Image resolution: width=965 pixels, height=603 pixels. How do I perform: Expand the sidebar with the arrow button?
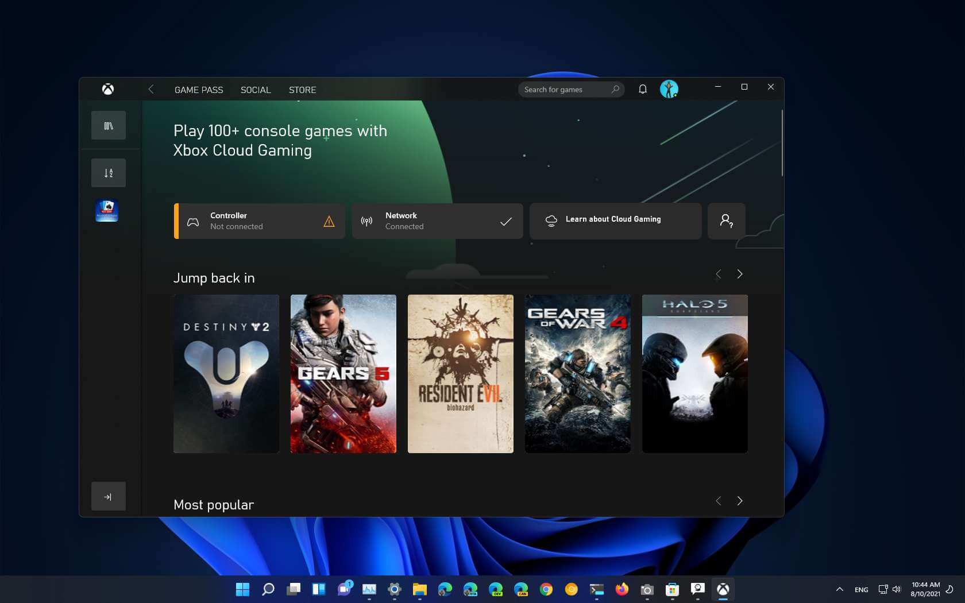click(x=109, y=496)
